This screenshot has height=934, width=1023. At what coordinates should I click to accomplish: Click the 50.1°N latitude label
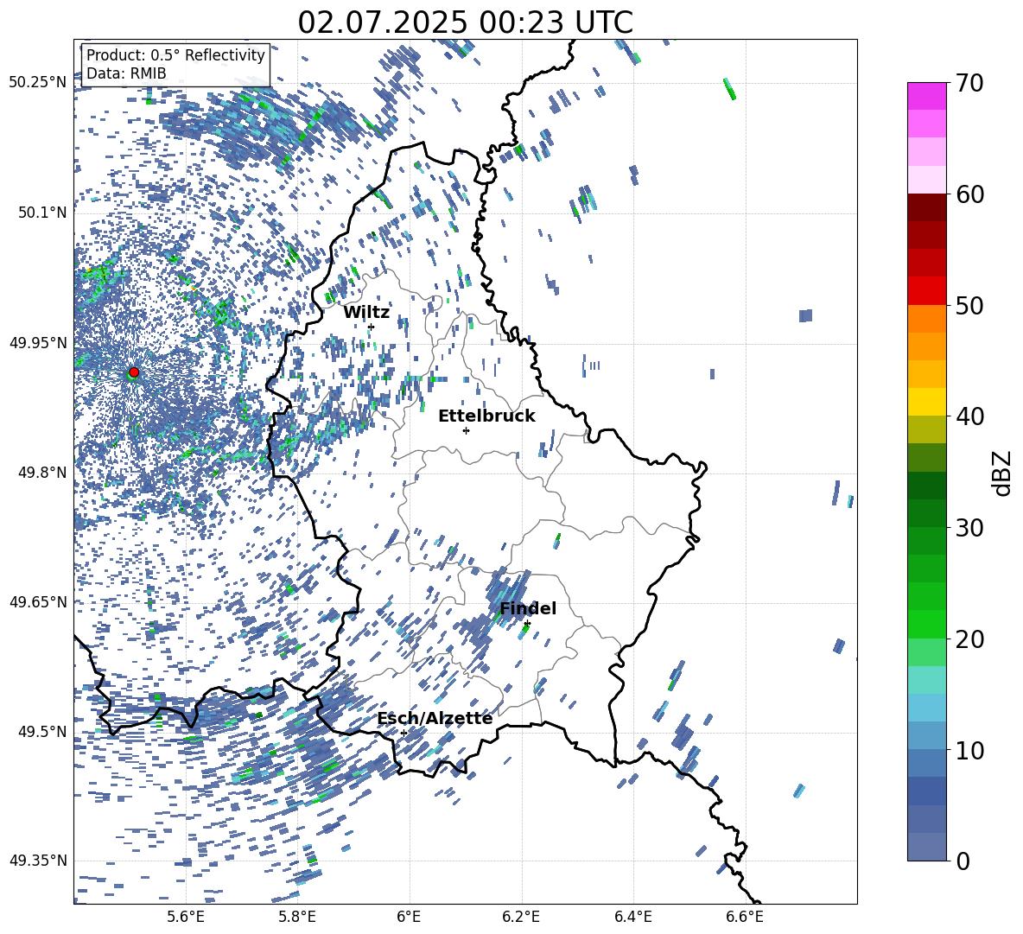coord(43,213)
